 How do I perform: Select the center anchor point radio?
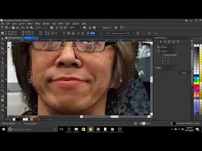165,60
